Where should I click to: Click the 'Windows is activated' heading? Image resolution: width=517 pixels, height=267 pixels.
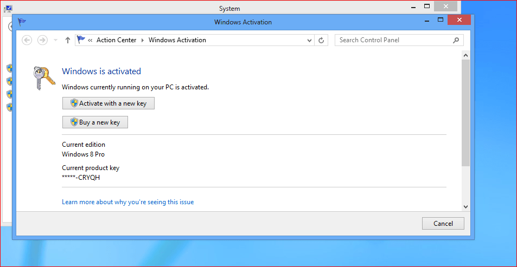(101, 71)
